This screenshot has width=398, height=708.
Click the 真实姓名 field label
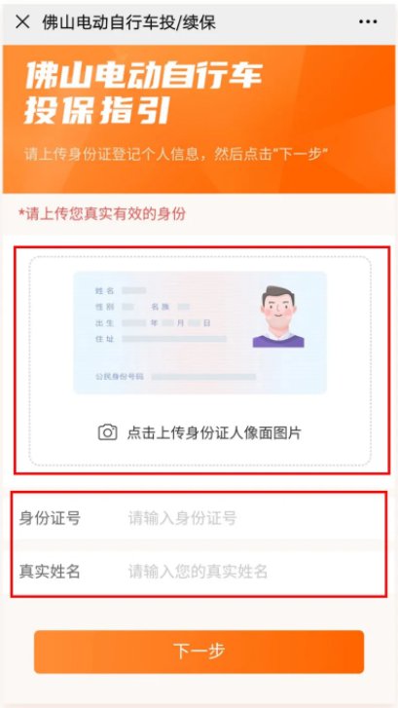click(x=50, y=572)
